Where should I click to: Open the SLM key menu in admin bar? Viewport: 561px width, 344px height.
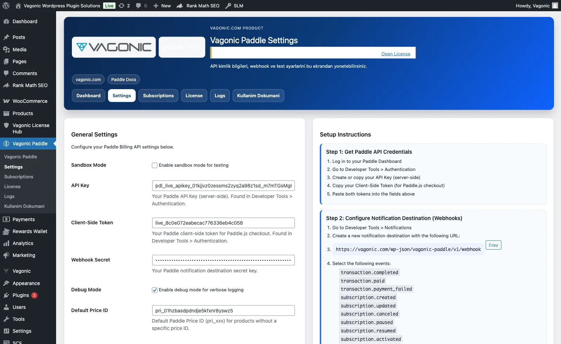click(x=234, y=6)
